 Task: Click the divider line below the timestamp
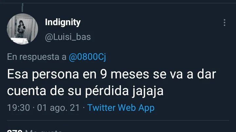pyautogui.click(x=118, y=120)
